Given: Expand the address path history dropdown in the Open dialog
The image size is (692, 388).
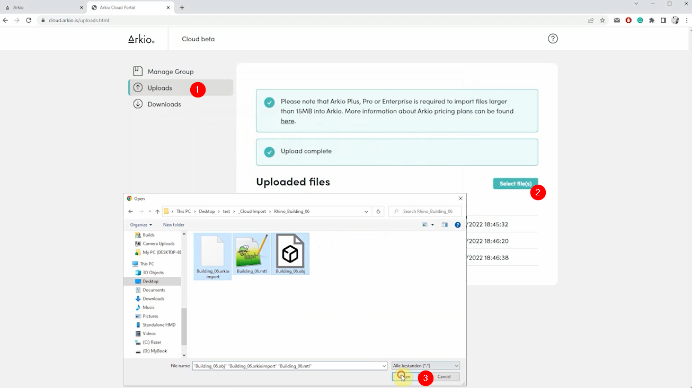Looking at the screenshot, I should click(x=366, y=211).
